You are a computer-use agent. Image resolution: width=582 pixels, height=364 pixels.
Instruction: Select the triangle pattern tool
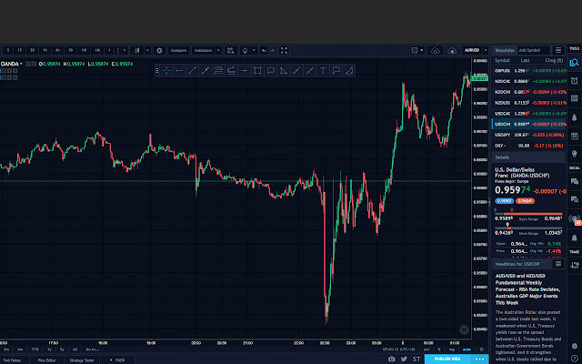pyautogui.click(x=284, y=71)
